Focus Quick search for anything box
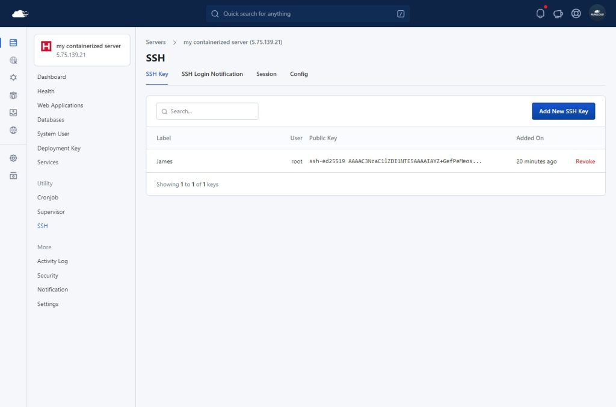This screenshot has height=407, width=616. click(x=308, y=14)
